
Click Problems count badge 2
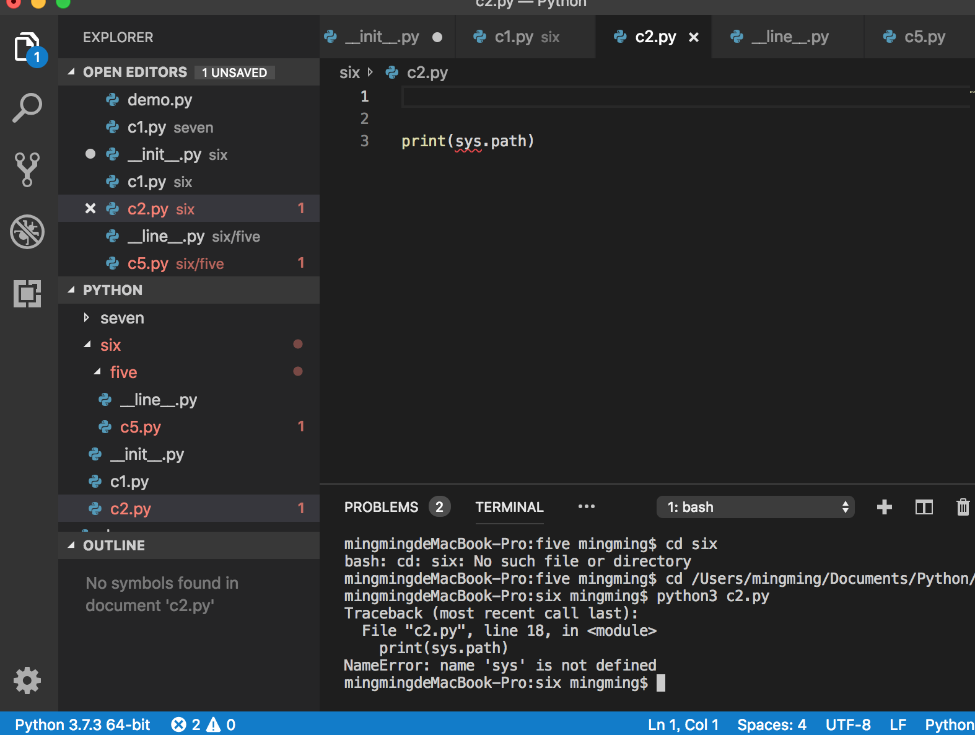[x=439, y=507]
